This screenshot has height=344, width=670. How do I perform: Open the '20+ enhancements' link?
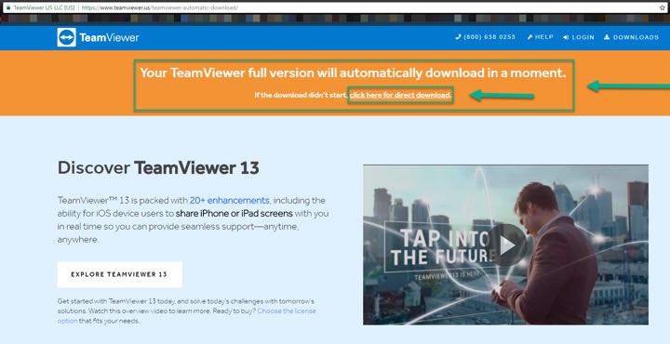tap(230, 200)
